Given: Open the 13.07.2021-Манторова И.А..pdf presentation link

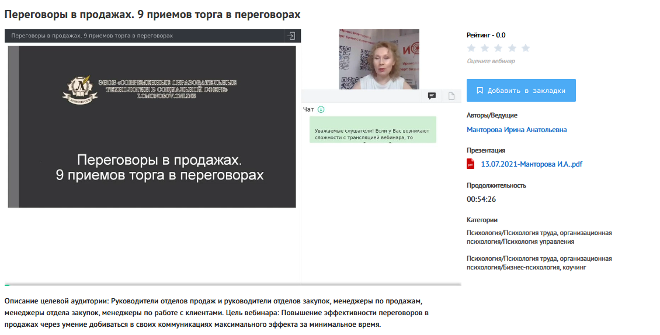Looking at the screenshot, I should [531, 164].
